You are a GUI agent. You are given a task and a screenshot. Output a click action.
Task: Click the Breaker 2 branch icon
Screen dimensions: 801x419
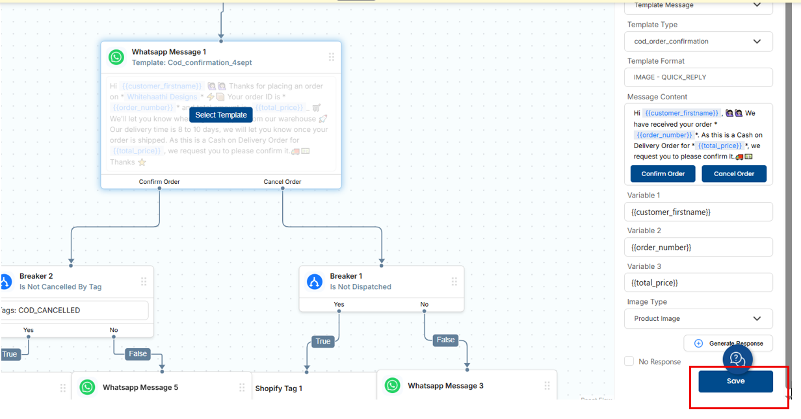point(5,281)
